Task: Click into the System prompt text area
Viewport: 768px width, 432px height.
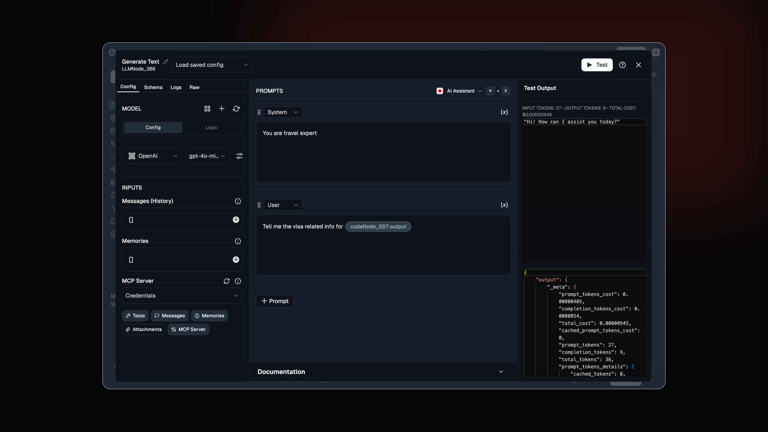Action: point(383,152)
